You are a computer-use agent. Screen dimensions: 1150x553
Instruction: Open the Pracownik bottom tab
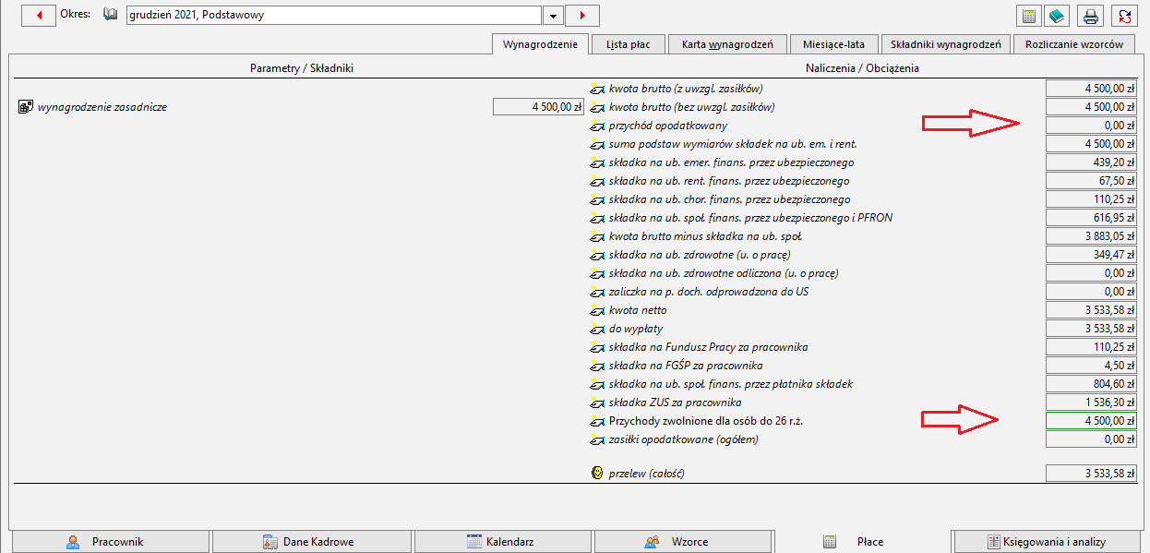click(x=110, y=542)
